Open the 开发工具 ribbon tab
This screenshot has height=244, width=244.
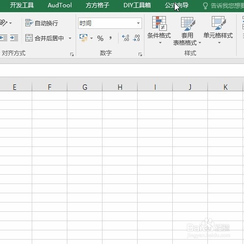coord(22,5)
